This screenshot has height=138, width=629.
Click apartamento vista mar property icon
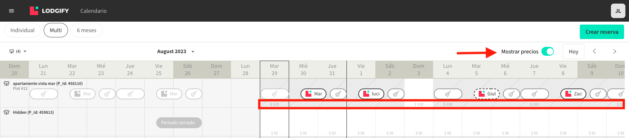click(7, 84)
